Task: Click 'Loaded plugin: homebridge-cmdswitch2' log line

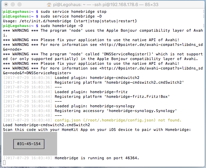Action: (x=97, y=78)
